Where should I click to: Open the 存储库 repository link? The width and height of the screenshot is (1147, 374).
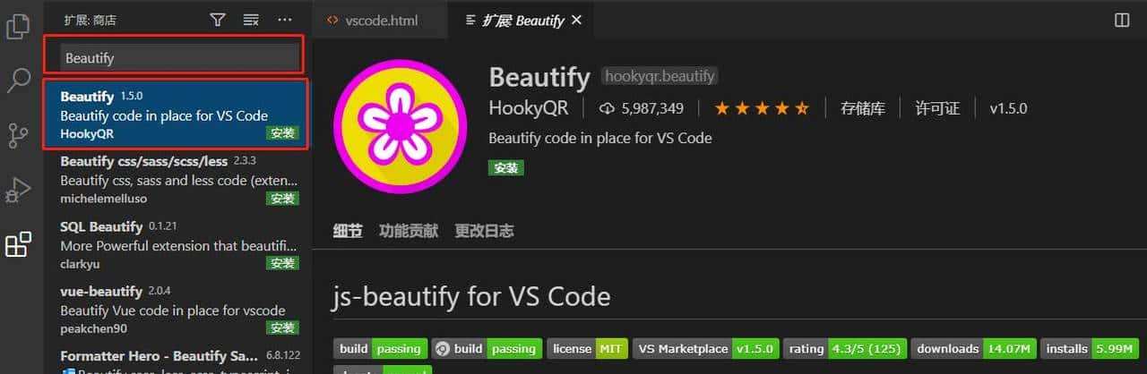pyautogui.click(x=863, y=108)
